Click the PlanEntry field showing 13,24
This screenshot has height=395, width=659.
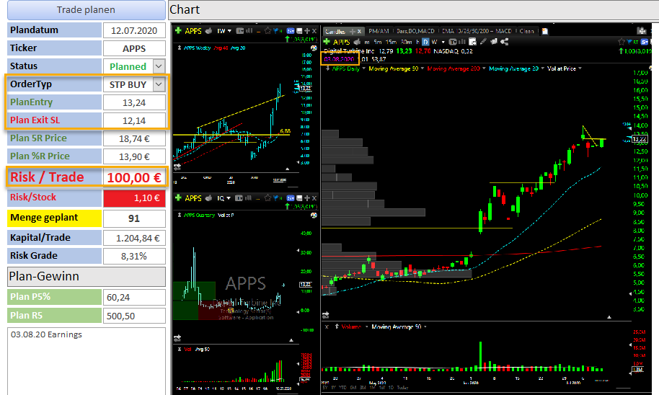[134, 102]
